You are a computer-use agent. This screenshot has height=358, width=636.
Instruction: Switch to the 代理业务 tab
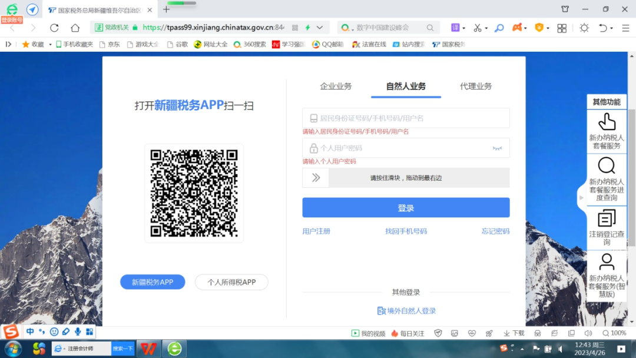476,87
